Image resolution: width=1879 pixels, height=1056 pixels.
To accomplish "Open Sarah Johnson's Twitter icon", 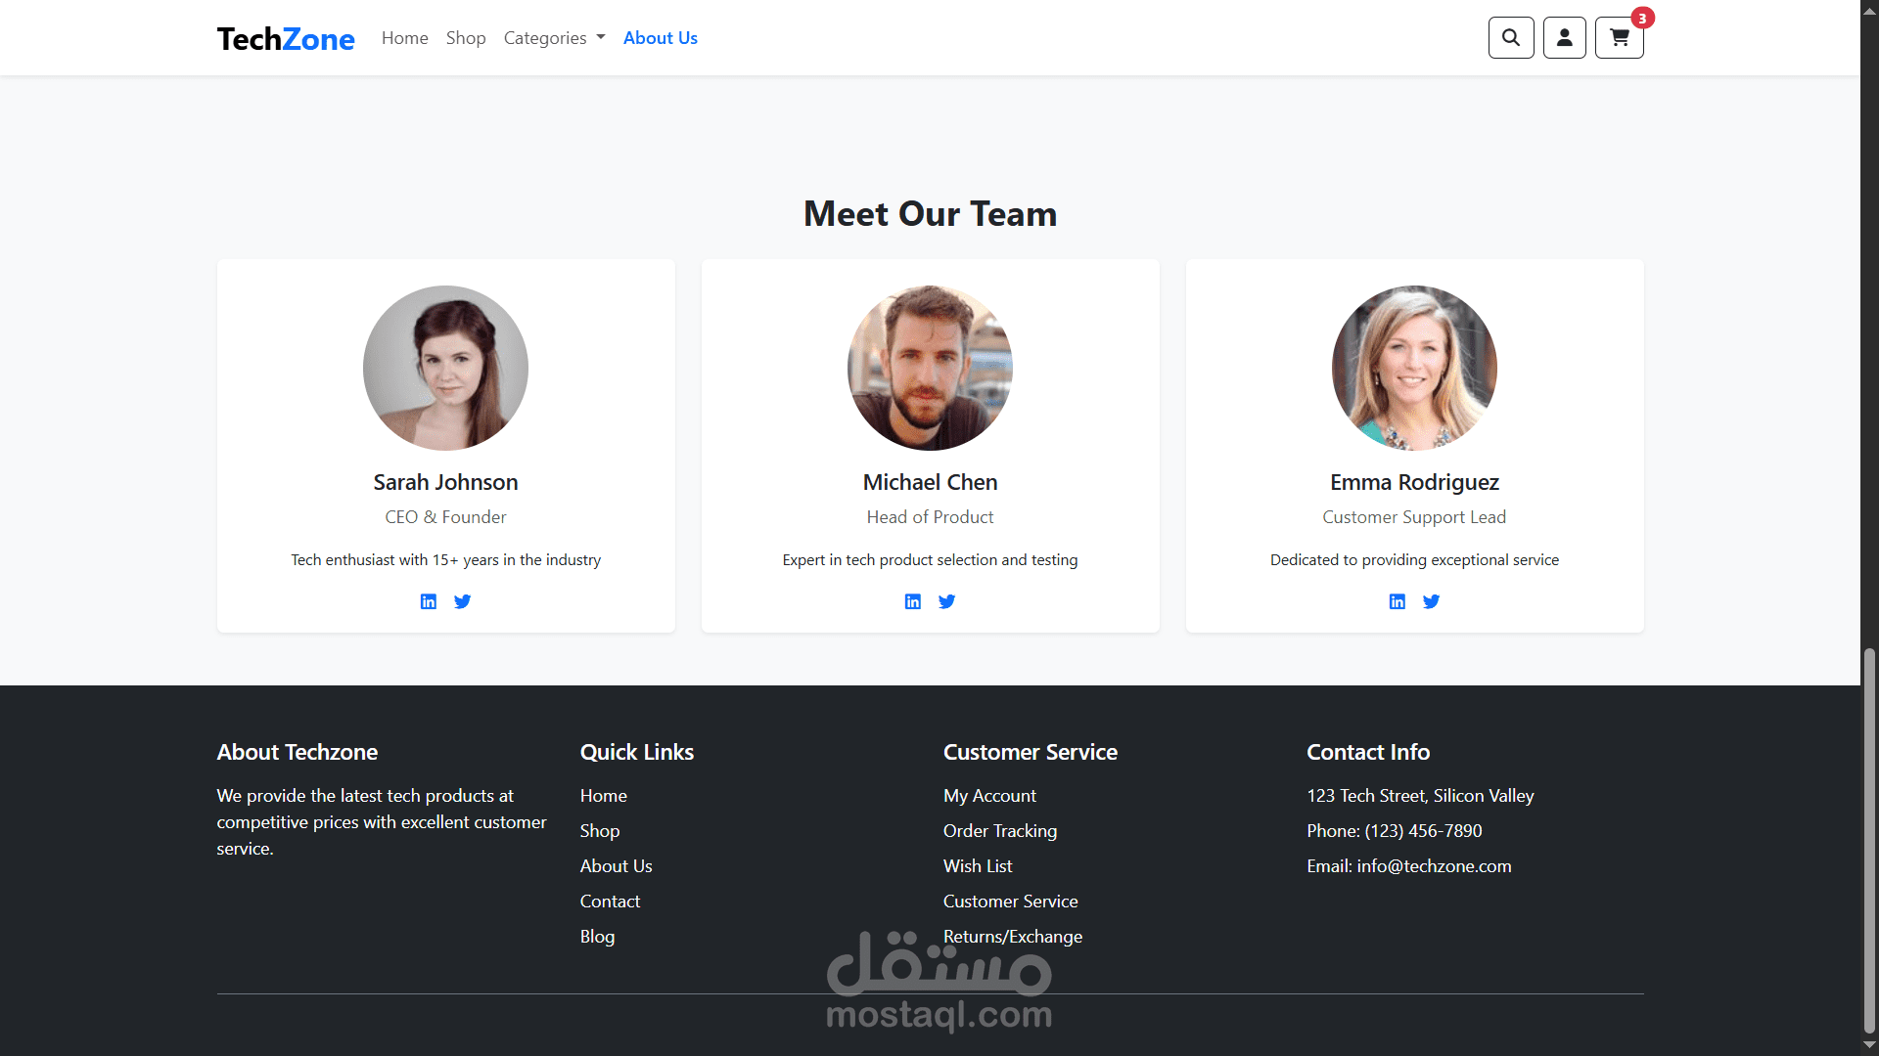I will tap(463, 601).
